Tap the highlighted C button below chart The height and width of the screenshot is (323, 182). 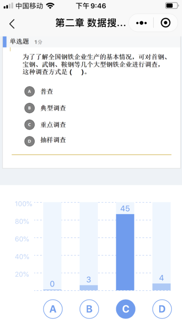click(x=126, y=309)
